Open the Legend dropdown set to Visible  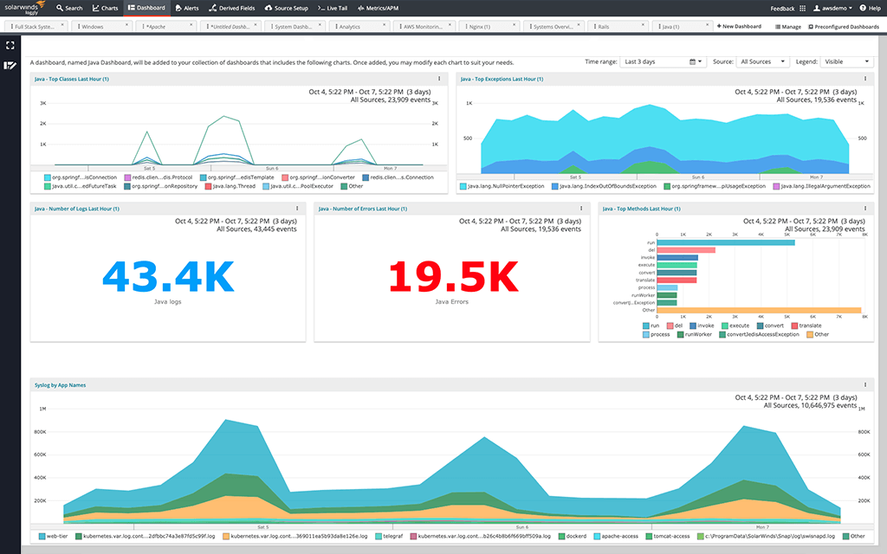pyautogui.click(x=846, y=61)
